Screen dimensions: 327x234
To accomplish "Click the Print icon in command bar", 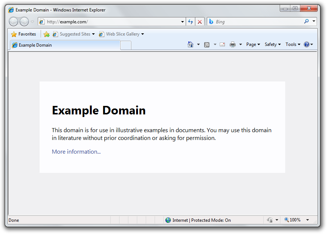I will coord(233,44).
